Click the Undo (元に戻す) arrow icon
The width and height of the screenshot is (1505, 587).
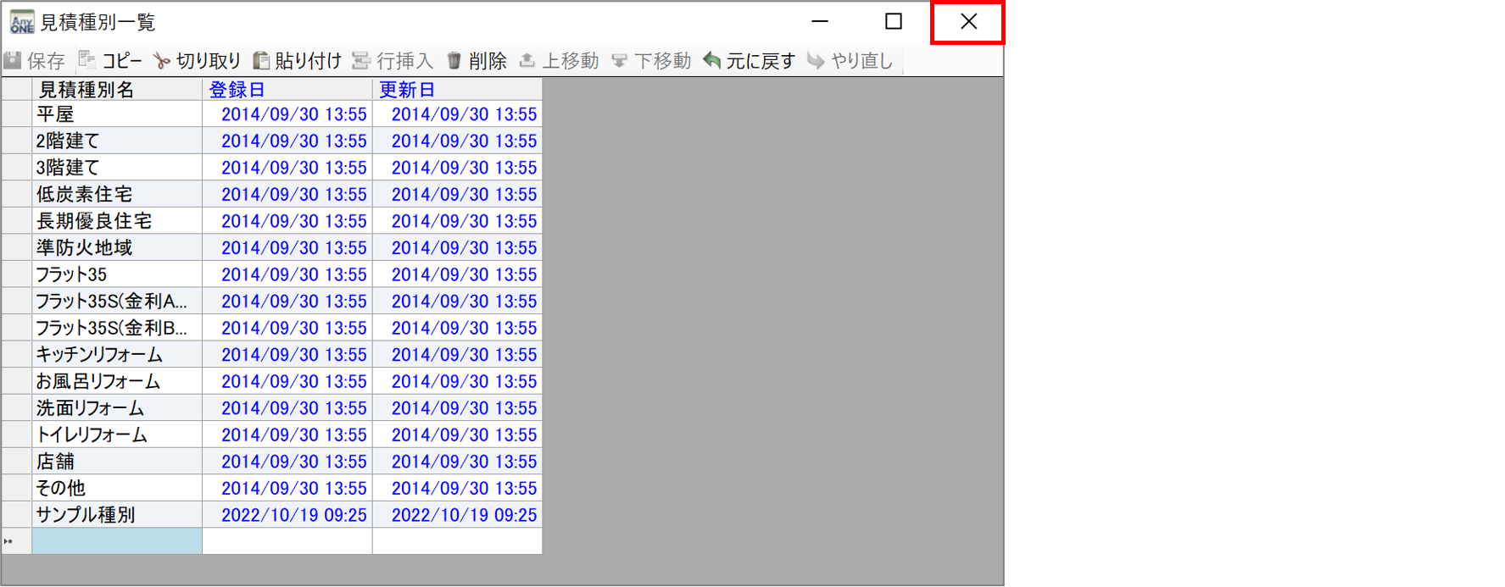712,61
